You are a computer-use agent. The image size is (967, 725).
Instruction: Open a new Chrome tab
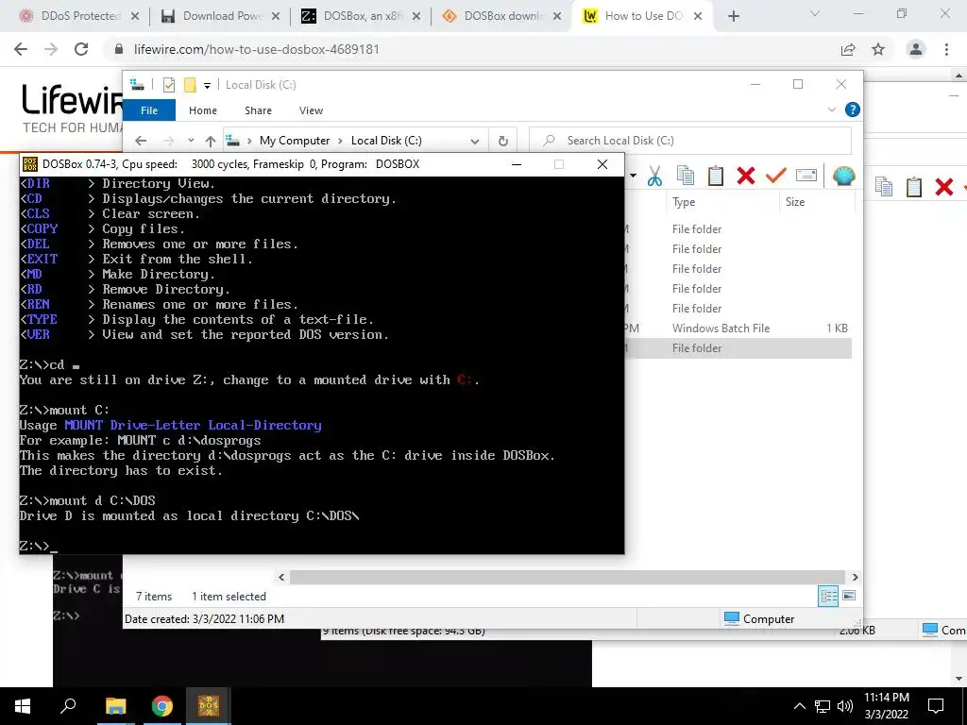(x=733, y=16)
